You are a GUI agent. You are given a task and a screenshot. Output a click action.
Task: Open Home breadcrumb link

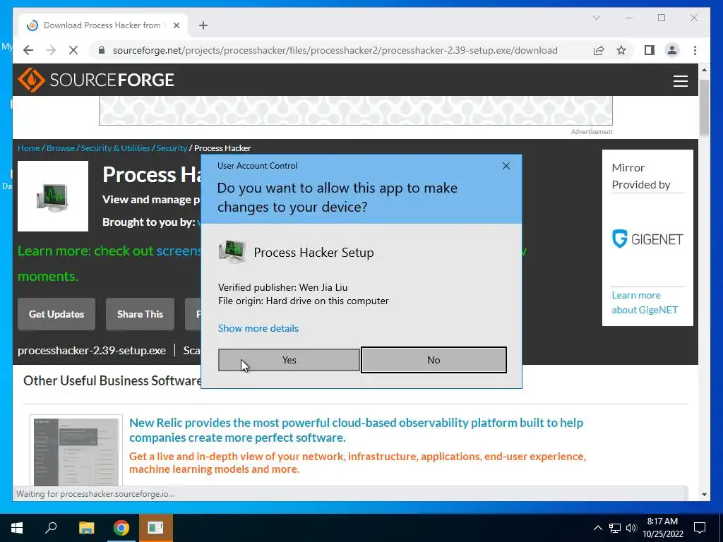click(x=28, y=148)
